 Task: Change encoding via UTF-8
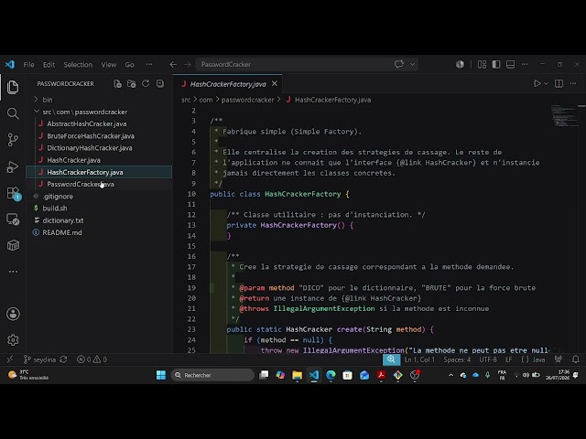click(x=488, y=359)
